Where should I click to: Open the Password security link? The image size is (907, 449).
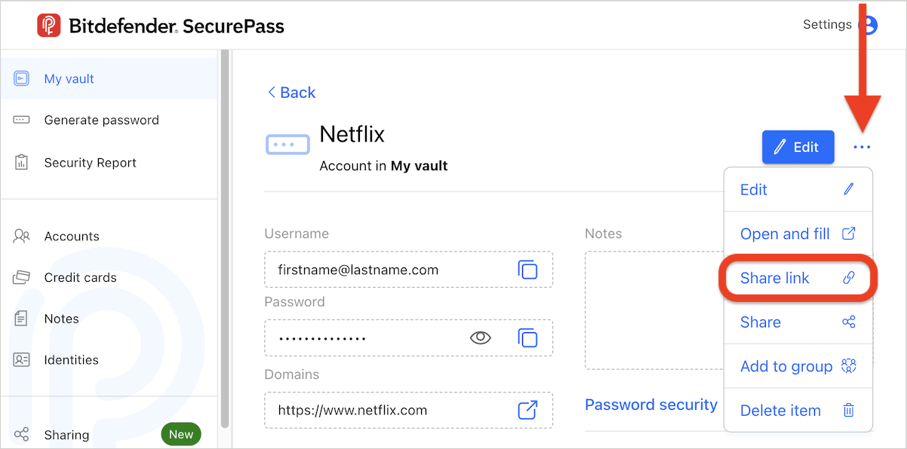point(651,405)
